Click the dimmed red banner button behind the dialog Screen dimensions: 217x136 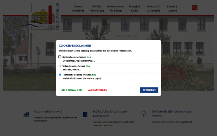[174, 74]
